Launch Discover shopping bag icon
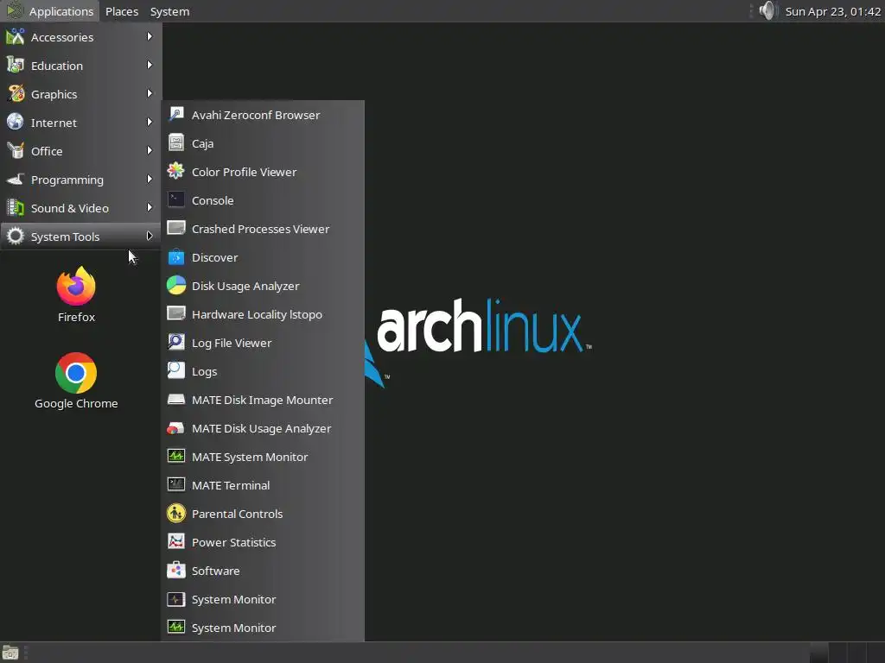Image resolution: width=885 pixels, height=663 pixels. point(176,257)
